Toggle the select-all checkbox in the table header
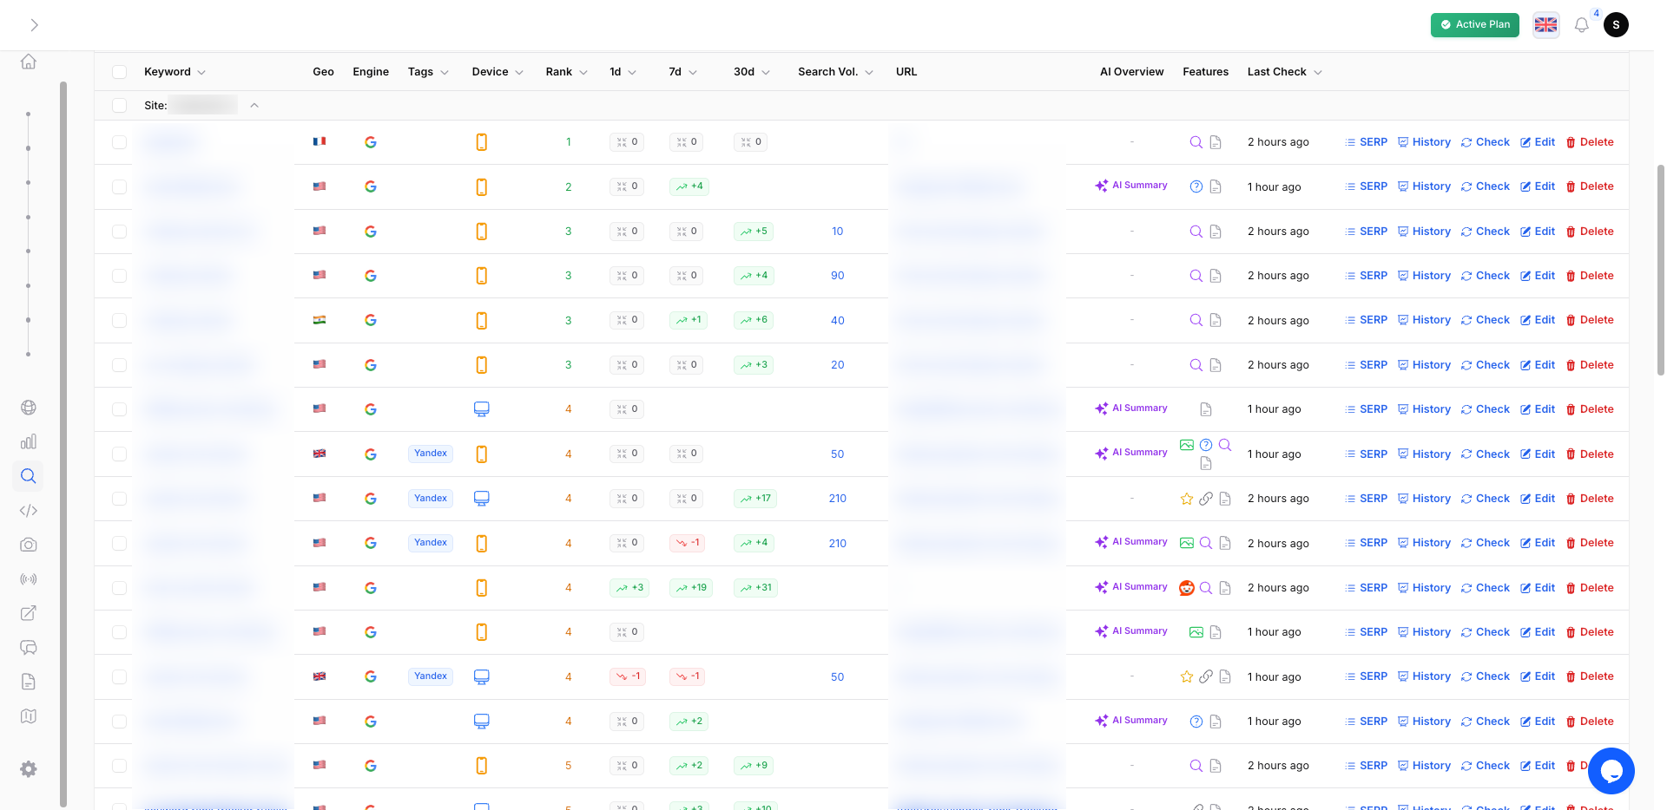This screenshot has width=1667, height=810. 119,71
